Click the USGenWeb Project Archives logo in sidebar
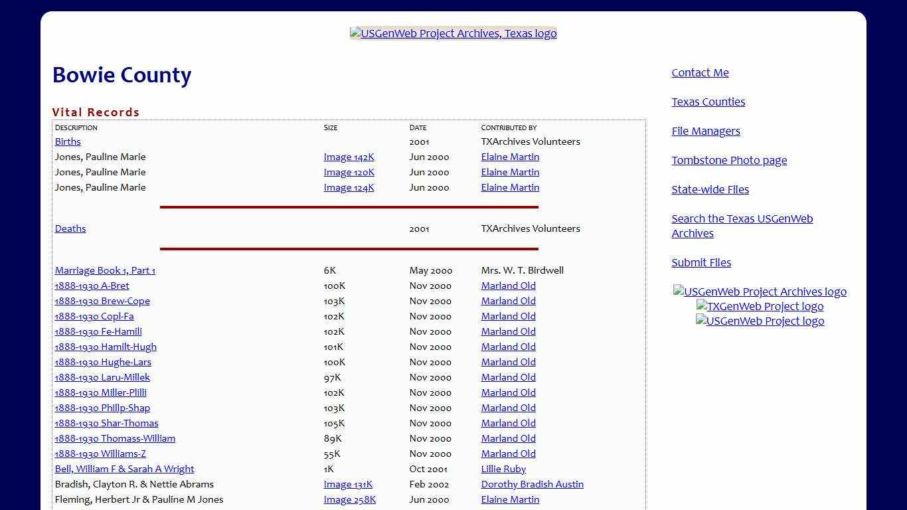This screenshot has height=510, width=907. coord(760,292)
